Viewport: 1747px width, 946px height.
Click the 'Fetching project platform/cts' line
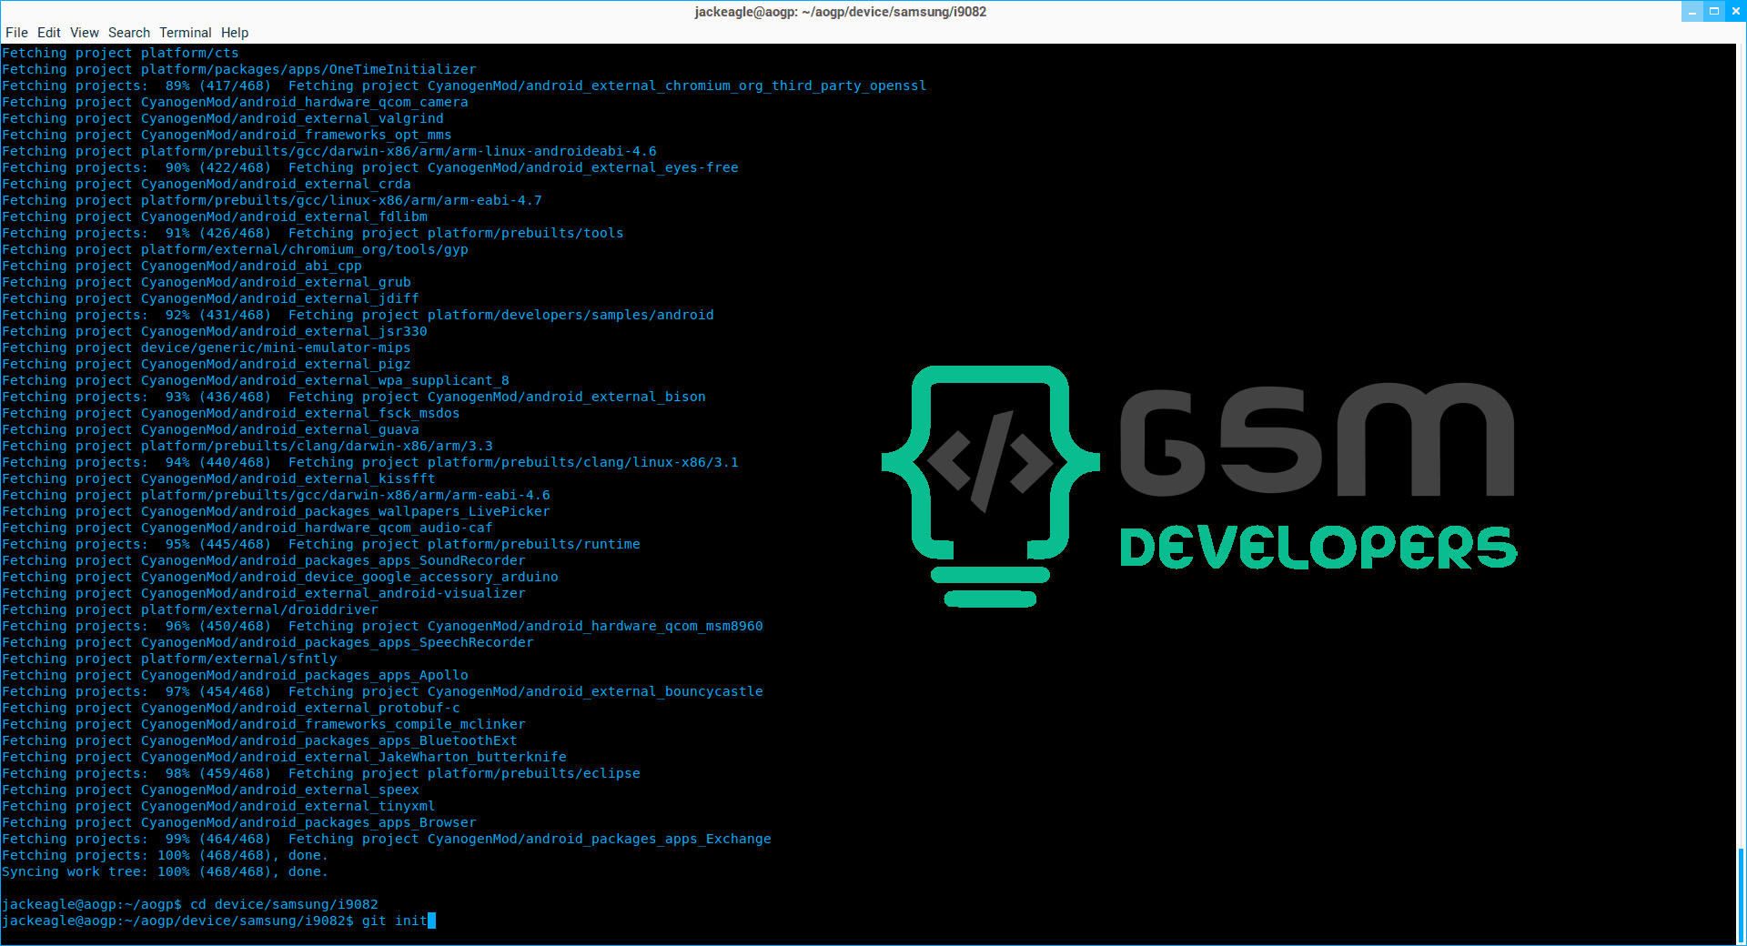tap(120, 53)
